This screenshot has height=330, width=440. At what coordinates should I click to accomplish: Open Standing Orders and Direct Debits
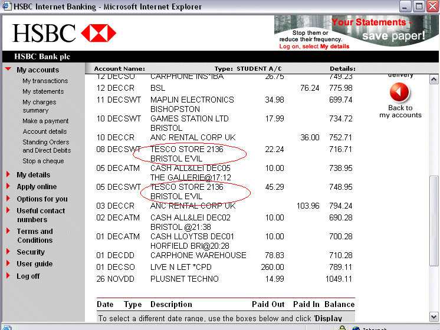click(47, 146)
